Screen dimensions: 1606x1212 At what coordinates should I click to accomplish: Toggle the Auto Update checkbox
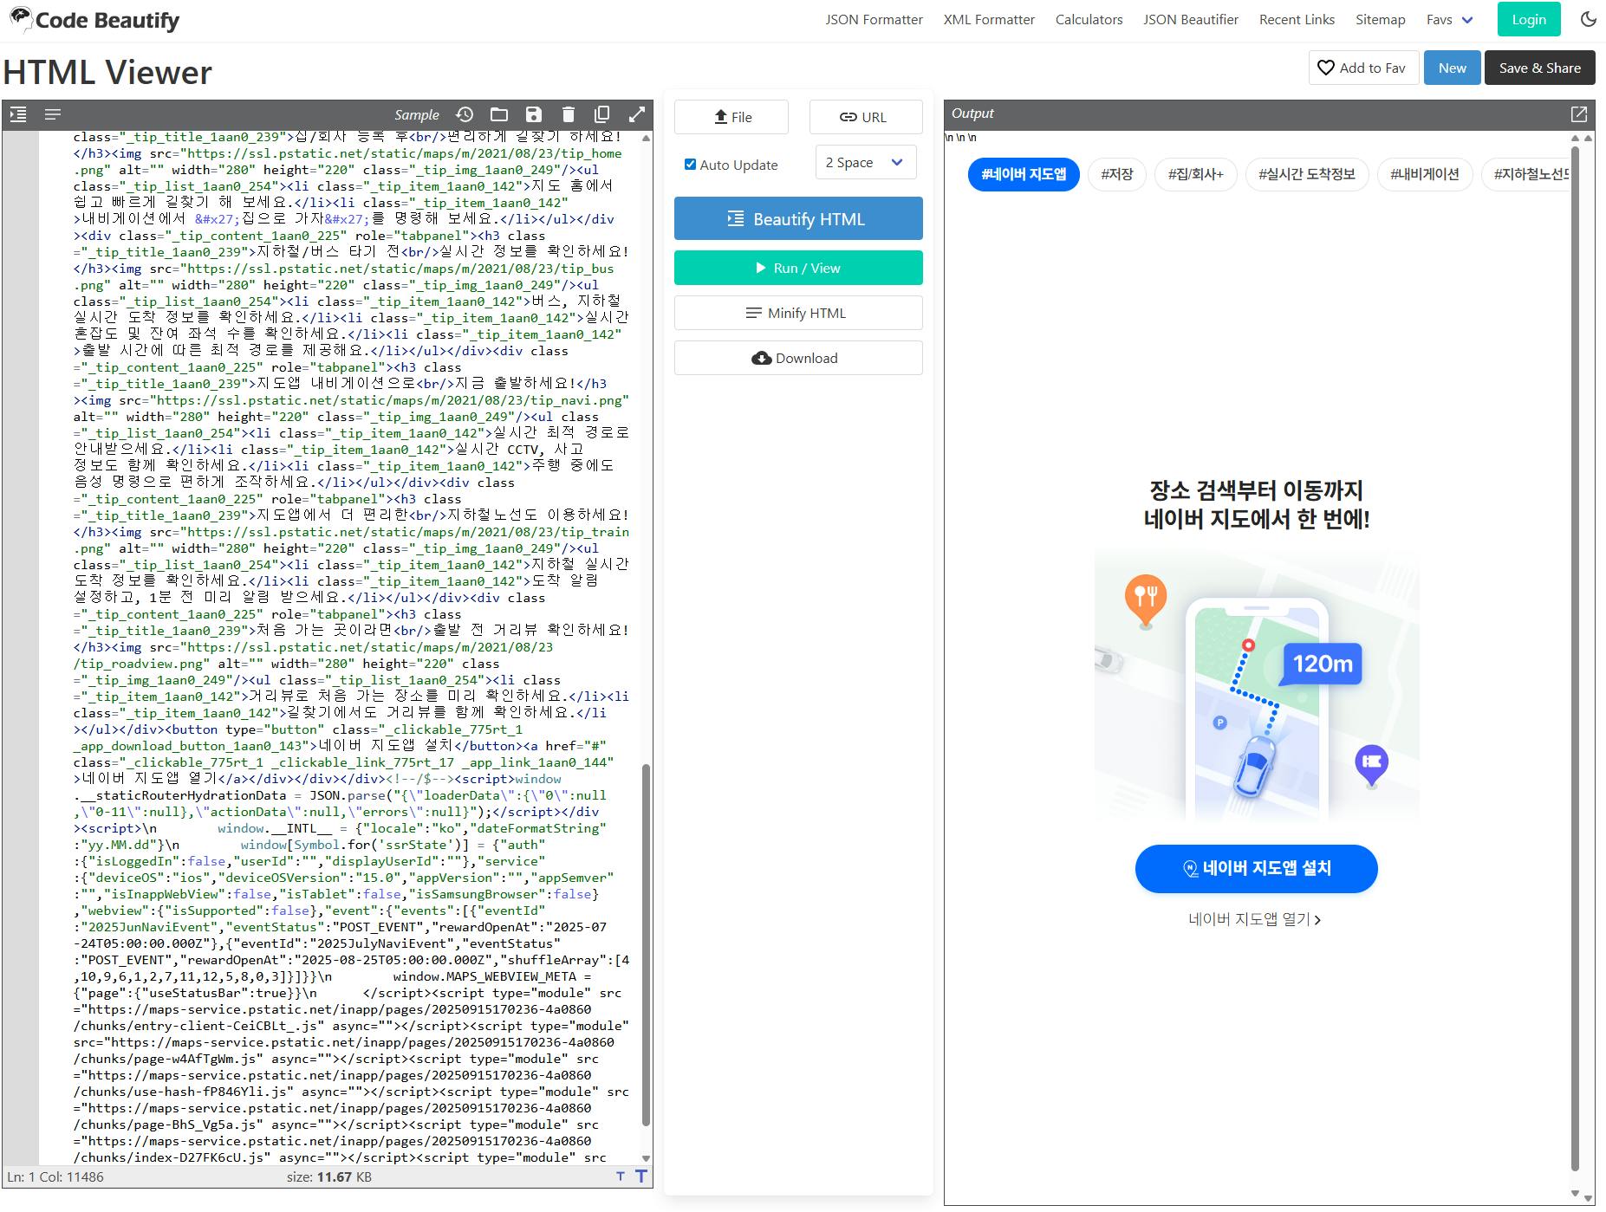pyautogui.click(x=691, y=165)
